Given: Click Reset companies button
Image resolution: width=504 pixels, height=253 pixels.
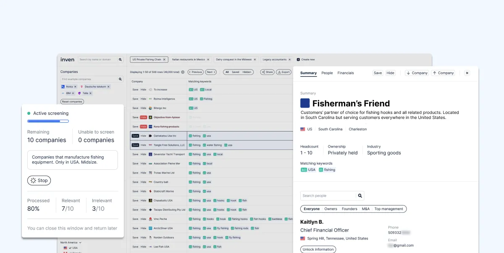Looking at the screenshot, I should coord(72,101).
